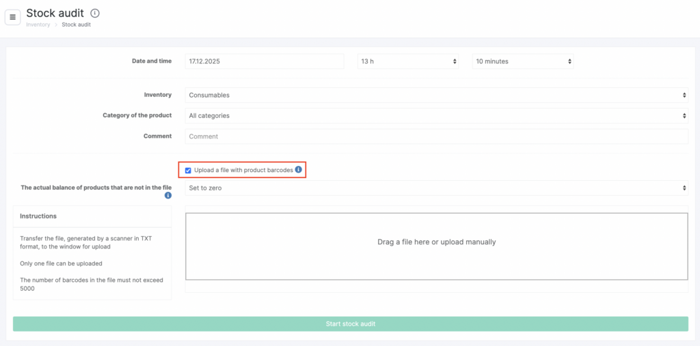Click the Date and time label
700x346 pixels.
tap(152, 61)
